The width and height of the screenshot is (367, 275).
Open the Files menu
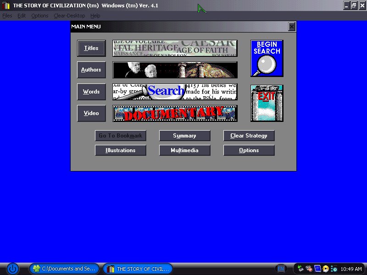point(7,16)
